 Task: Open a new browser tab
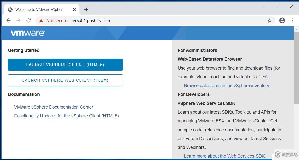86,9
